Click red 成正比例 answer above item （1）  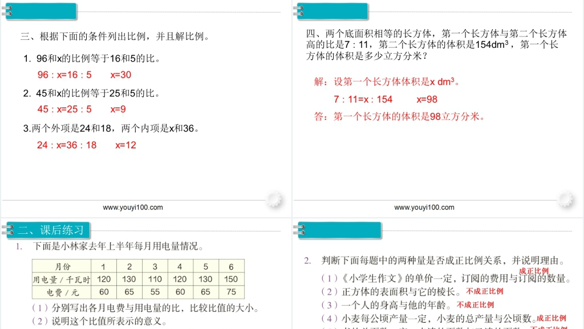[x=534, y=271]
